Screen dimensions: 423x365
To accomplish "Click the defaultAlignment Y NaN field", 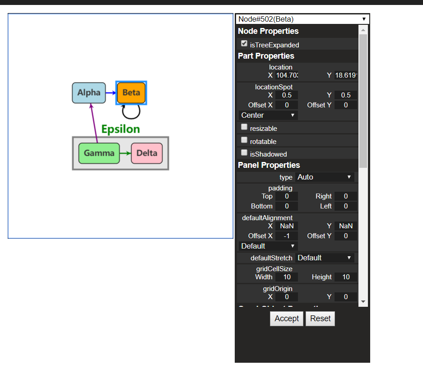I will (x=345, y=226).
